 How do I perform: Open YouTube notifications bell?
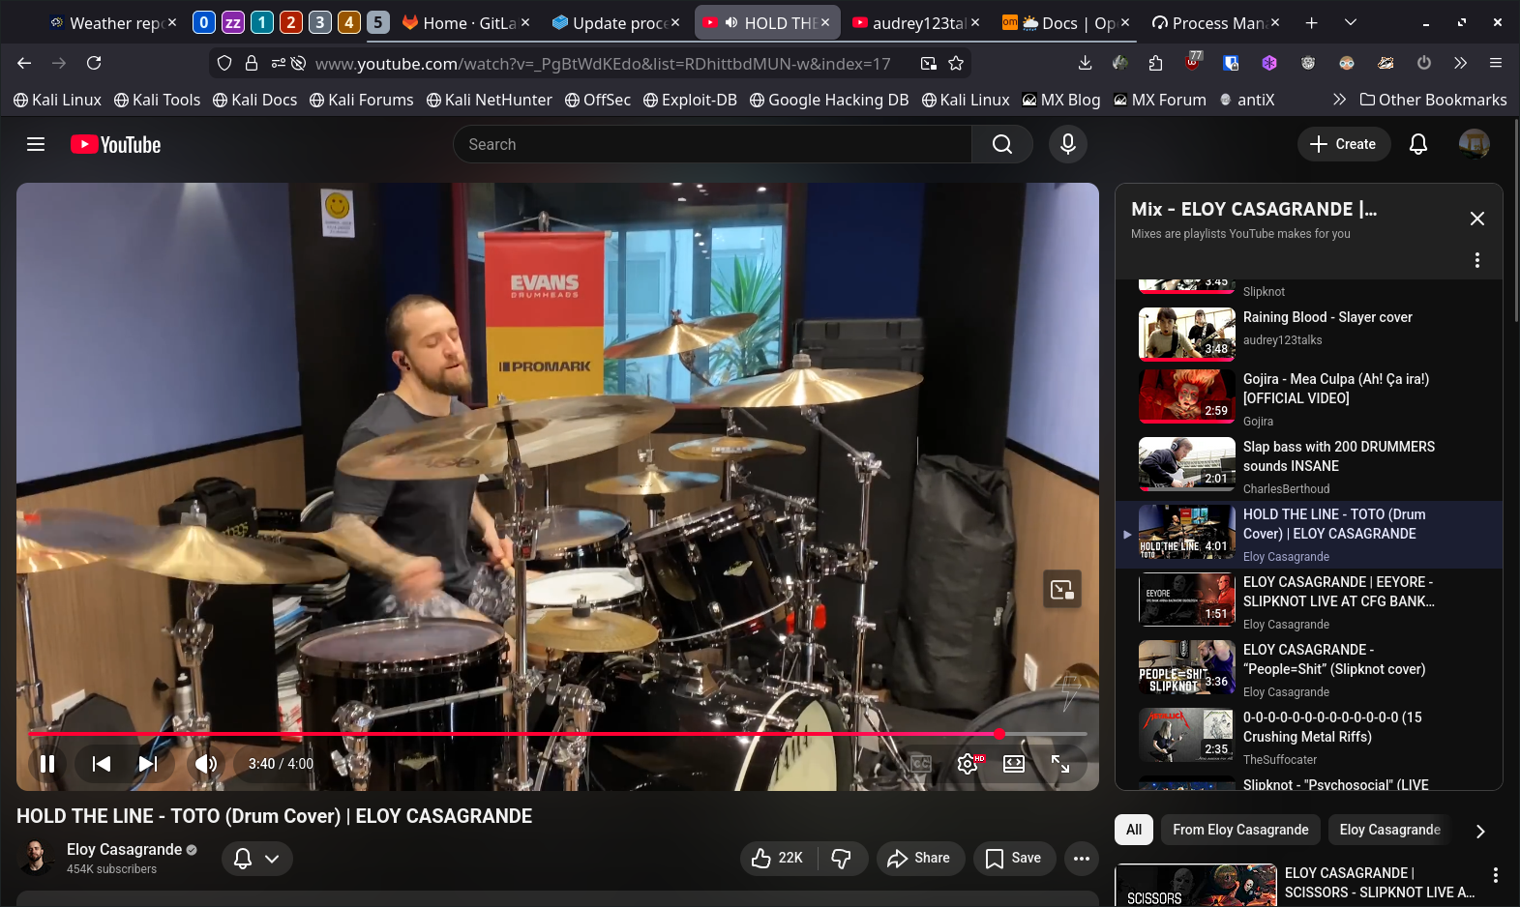[x=1417, y=144]
